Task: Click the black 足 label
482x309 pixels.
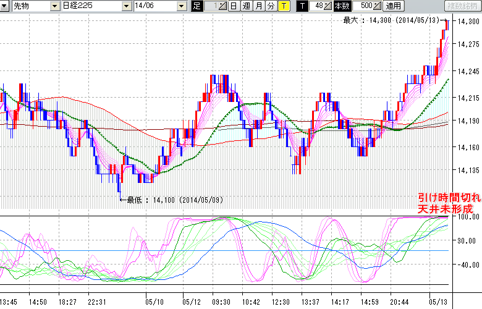Action: coord(197,6)
